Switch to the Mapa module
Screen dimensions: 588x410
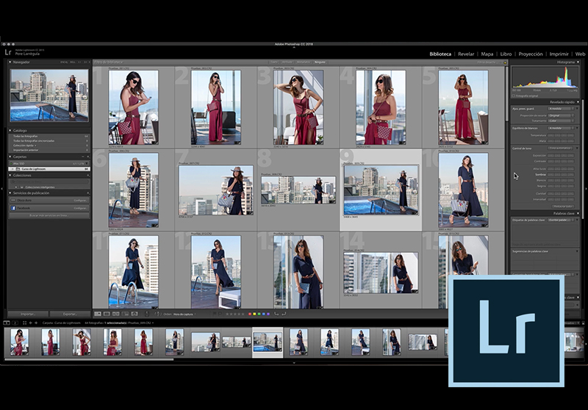pyautogui.click(x=487, y=54)
